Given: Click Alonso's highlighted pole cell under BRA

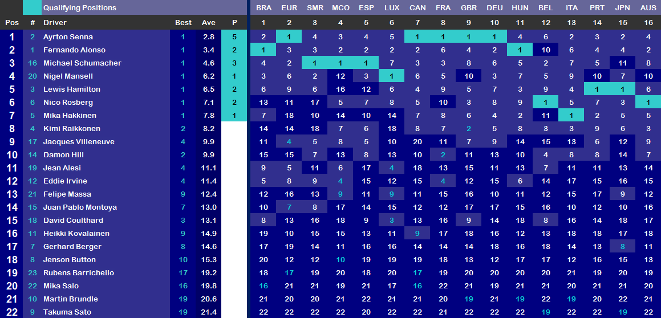Looking at the screenshot, I should coord(263,50).
